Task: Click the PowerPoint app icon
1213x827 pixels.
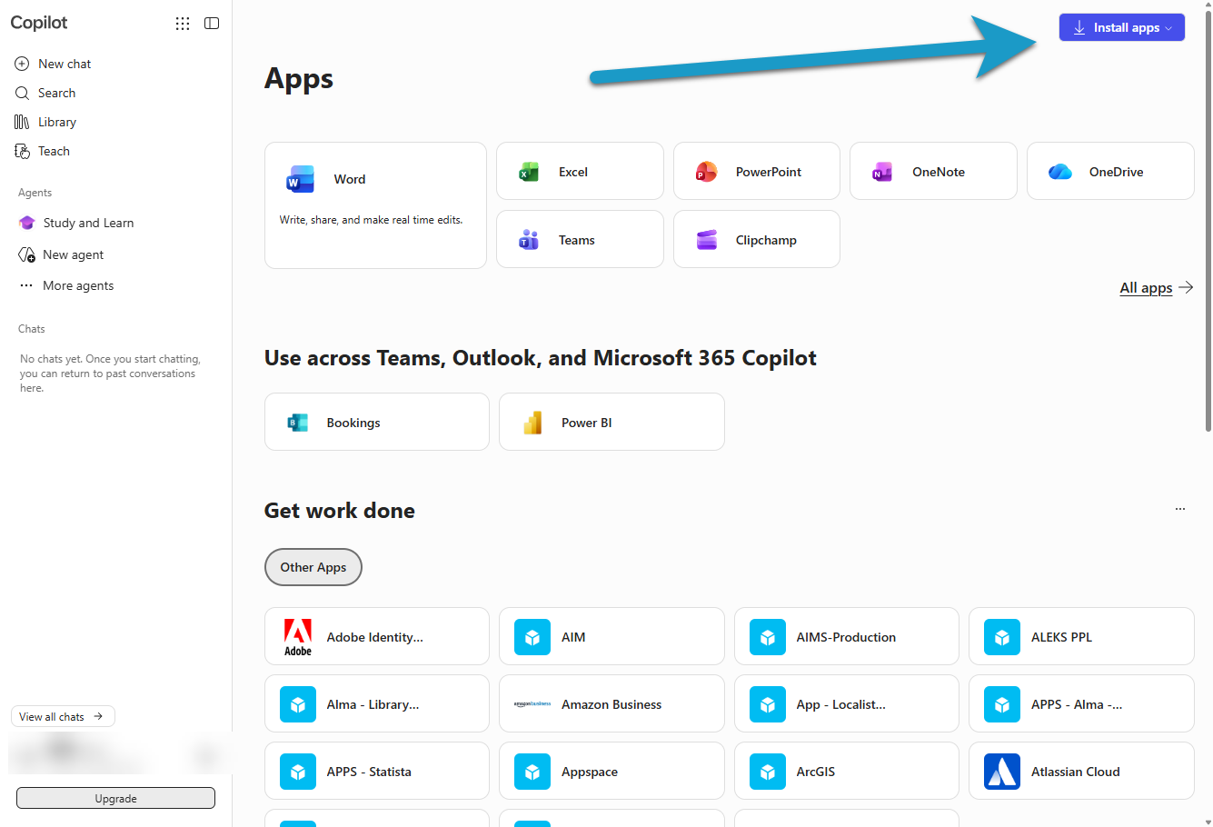Action: click(706, 172)
